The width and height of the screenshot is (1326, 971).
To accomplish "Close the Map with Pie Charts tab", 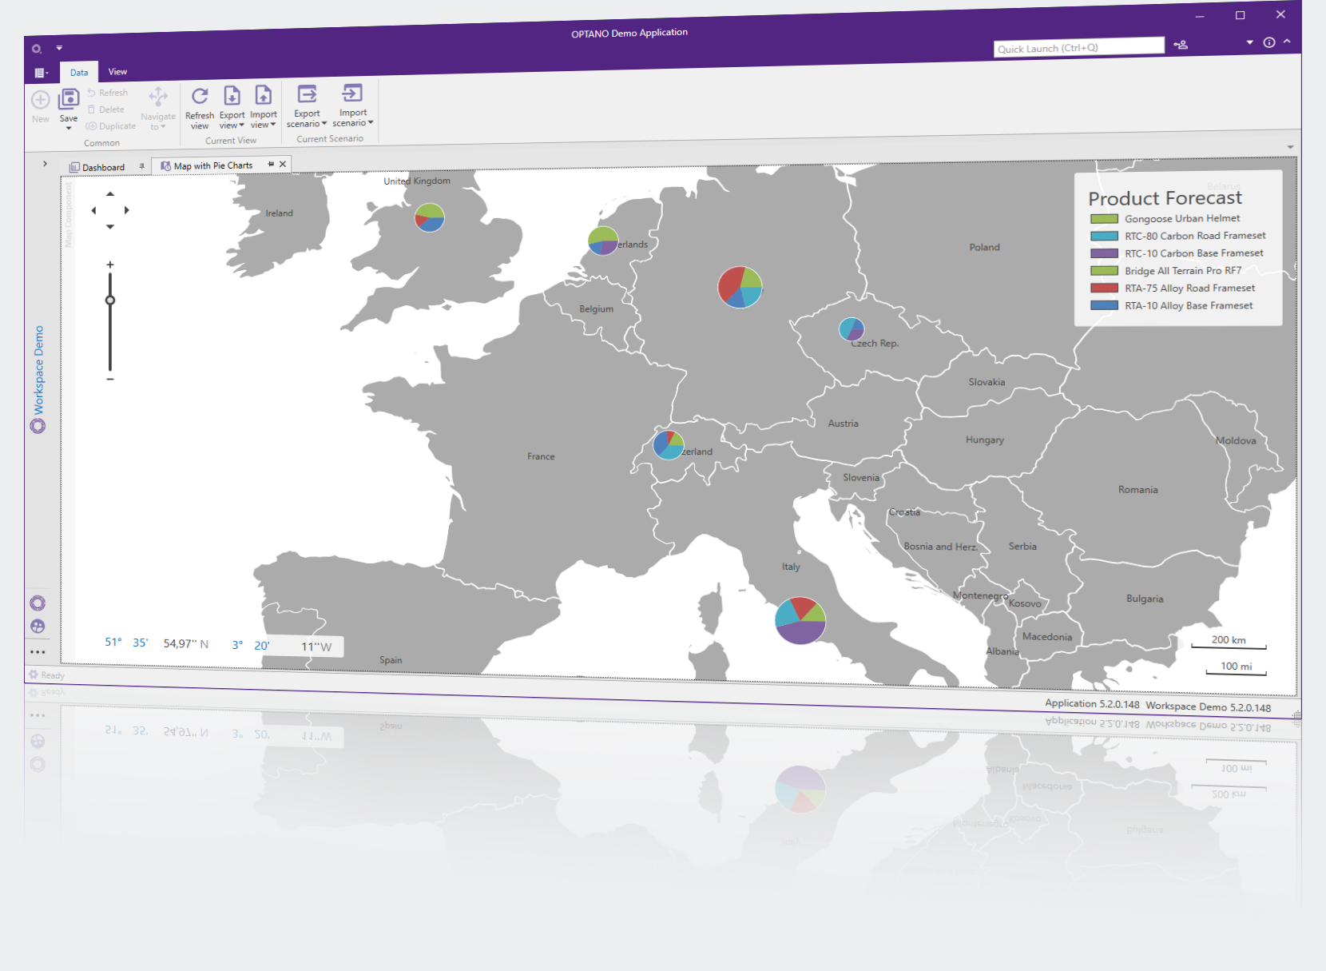I will 283,164.
